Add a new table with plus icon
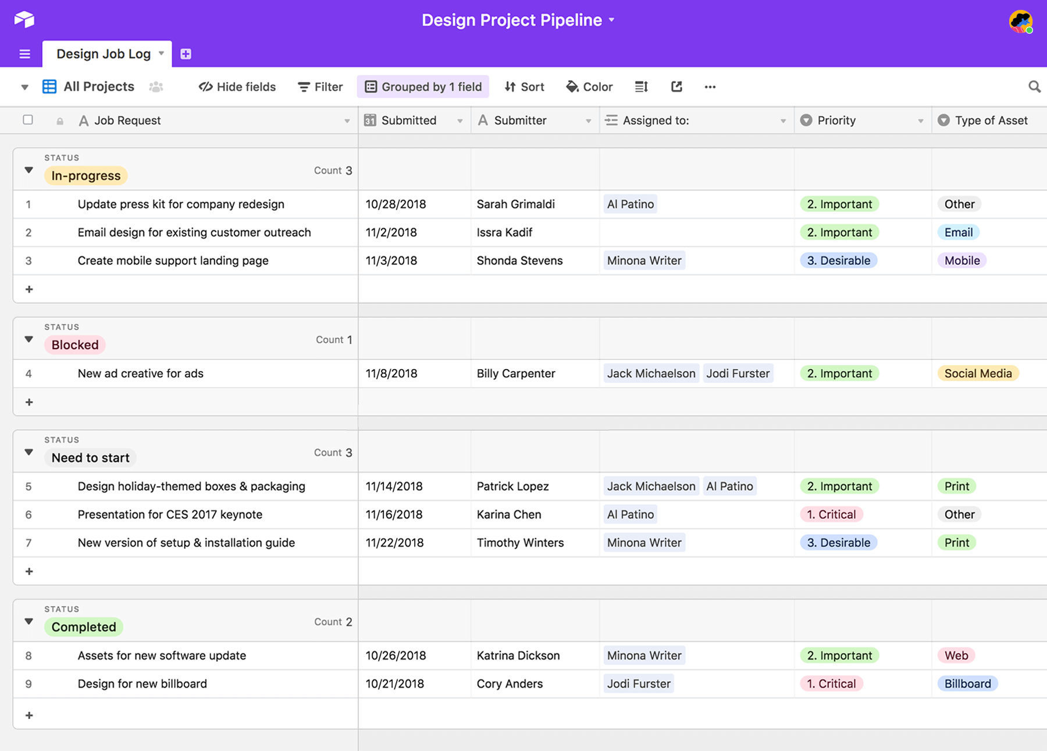The image size is (1047, 751). pos(186,54)
